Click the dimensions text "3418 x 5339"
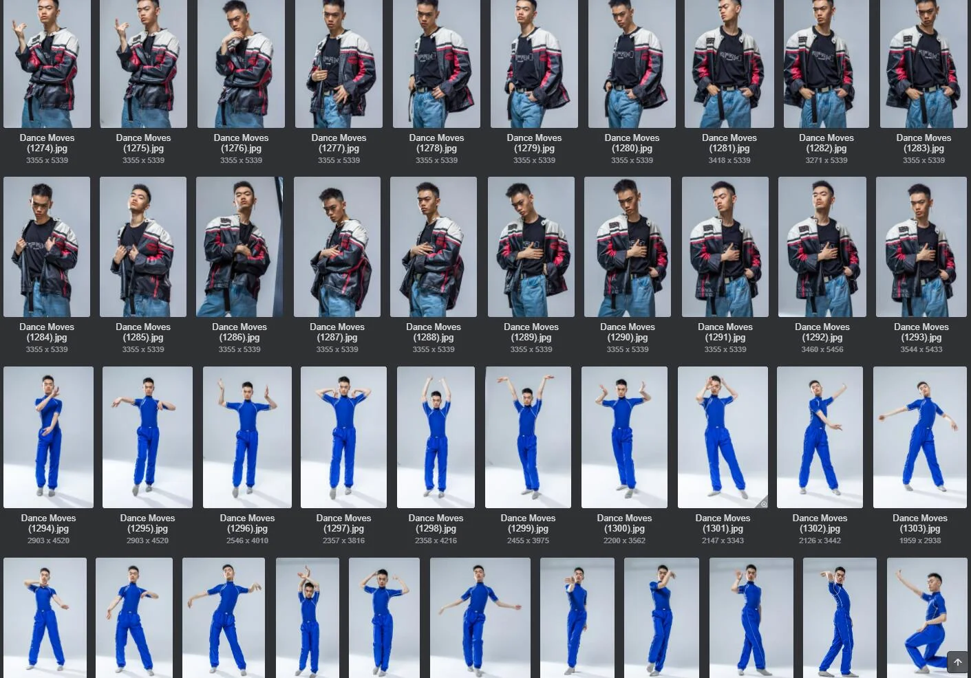This screenshot has height=678, width=971. click(x=729, y=160)
